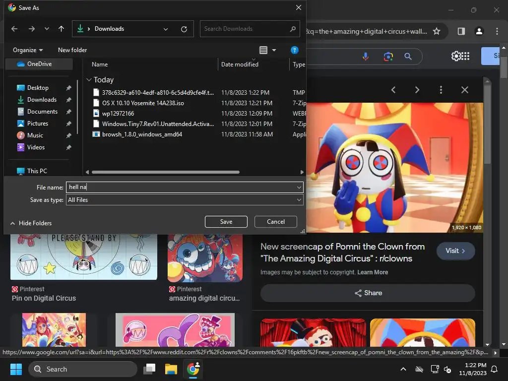Open Chrome profile icon
The image size is (508, 381).
479,31
